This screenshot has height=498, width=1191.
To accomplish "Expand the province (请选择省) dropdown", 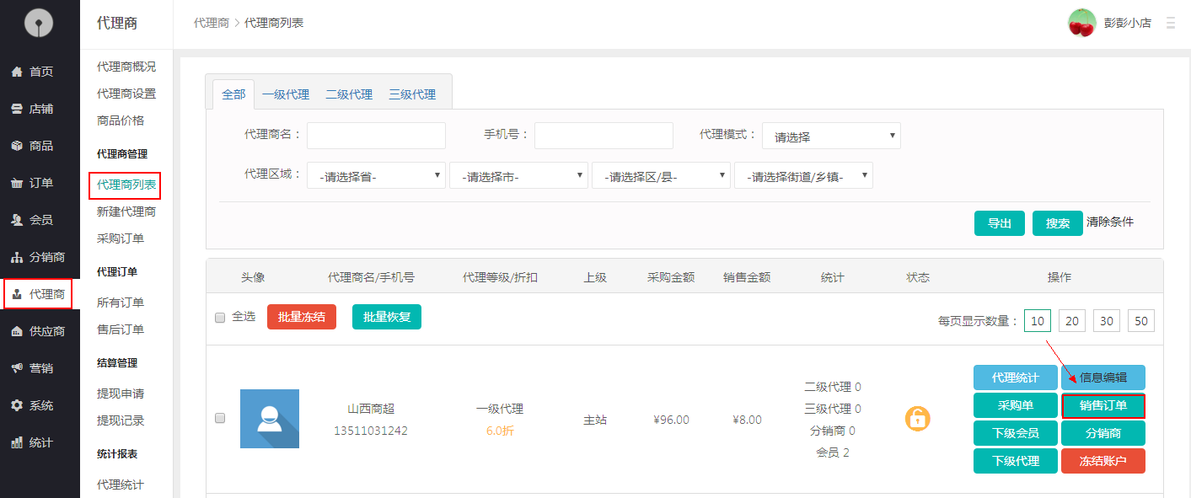I will click(376, 176).
